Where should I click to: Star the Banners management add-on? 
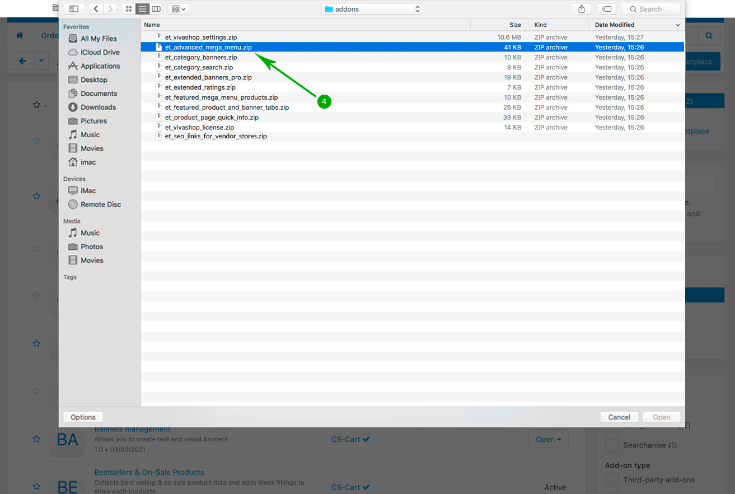(x=36, y=439)
